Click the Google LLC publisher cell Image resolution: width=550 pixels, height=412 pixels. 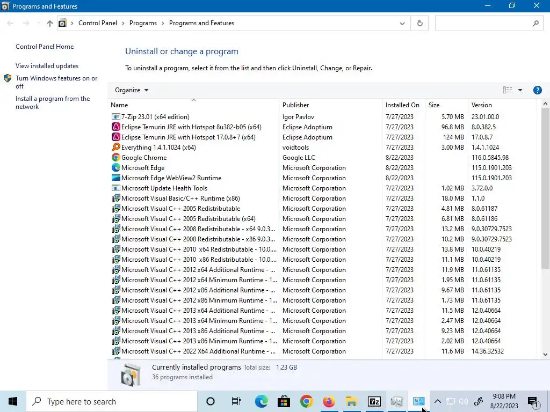(x=299, y=158)
